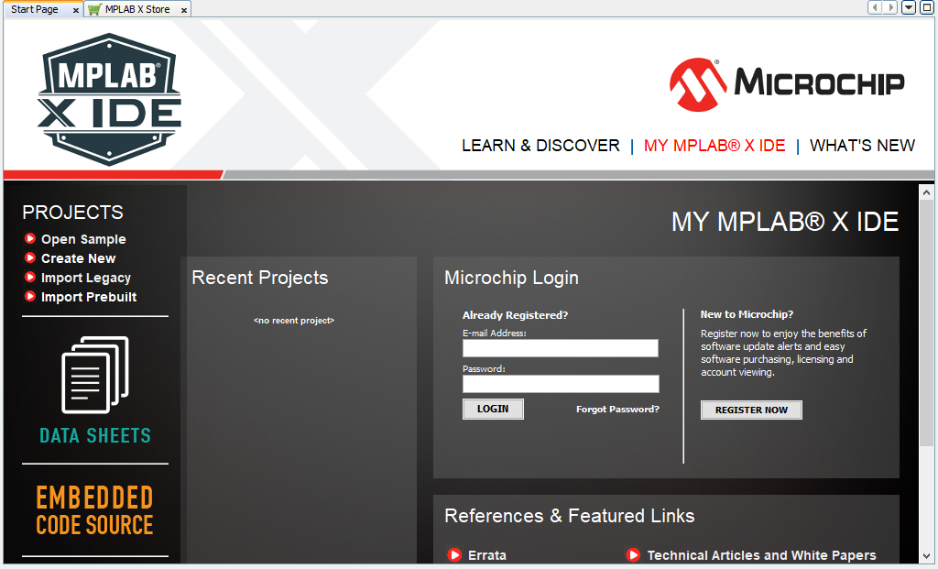The image size is (938, 569).
Task: Select Create New under PROJECTS
Action: tap(77, 258)
